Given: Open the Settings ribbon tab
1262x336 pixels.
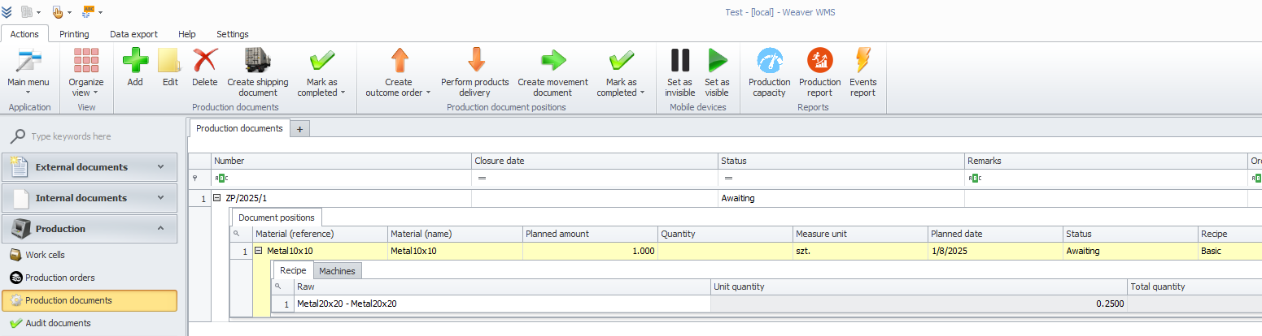Looking at the screenshot, I should (x=233, y=34).
